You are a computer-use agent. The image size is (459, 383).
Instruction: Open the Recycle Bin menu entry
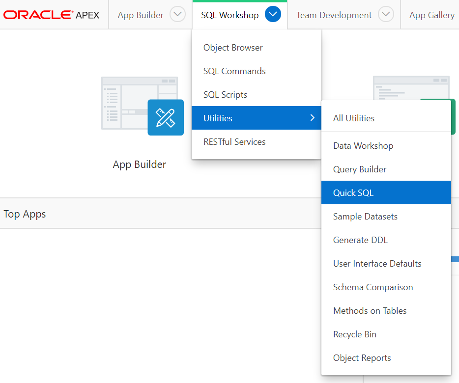pos(355,334)
